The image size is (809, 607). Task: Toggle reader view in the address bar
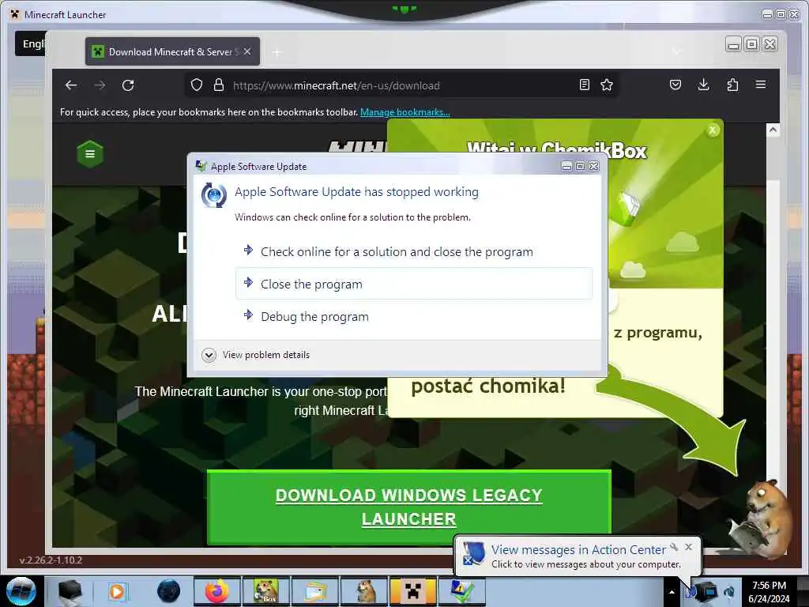point(584,85)
